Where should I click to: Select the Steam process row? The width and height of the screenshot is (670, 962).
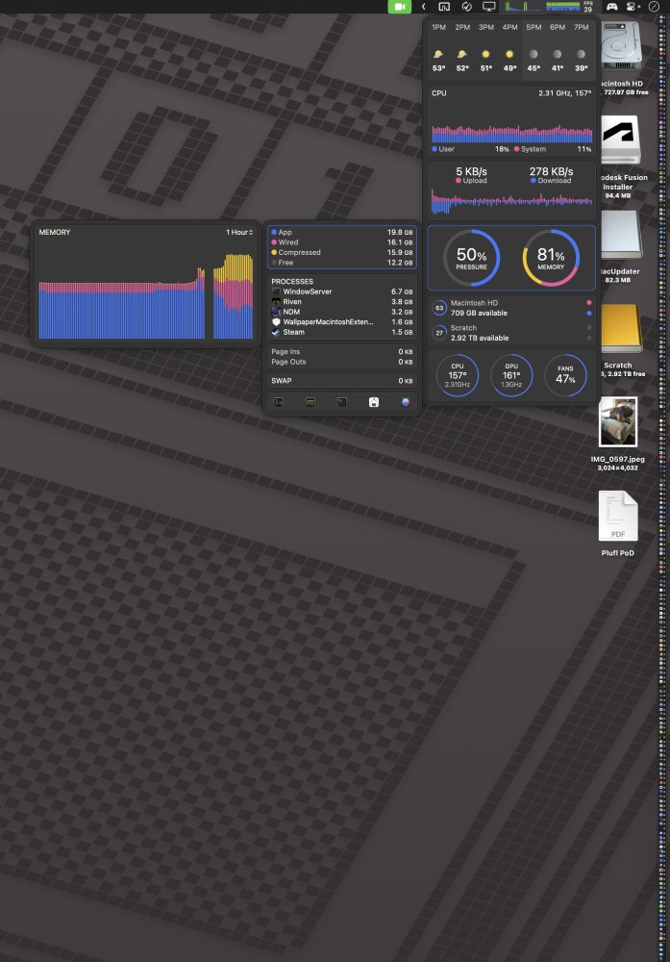pyautogui.click(x=341, y=332)
